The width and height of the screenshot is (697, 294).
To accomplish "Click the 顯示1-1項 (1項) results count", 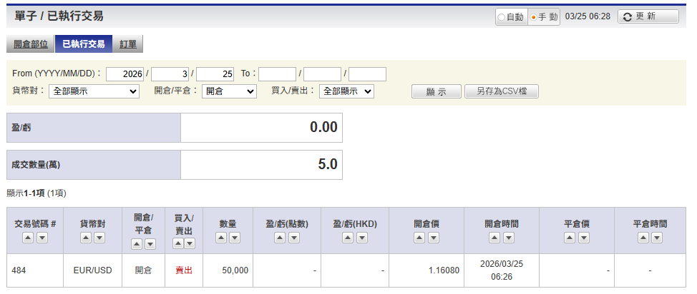I will coord(36,193).
